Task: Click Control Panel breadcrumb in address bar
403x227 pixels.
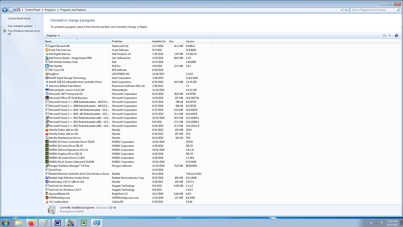Action: click(32, 10)
